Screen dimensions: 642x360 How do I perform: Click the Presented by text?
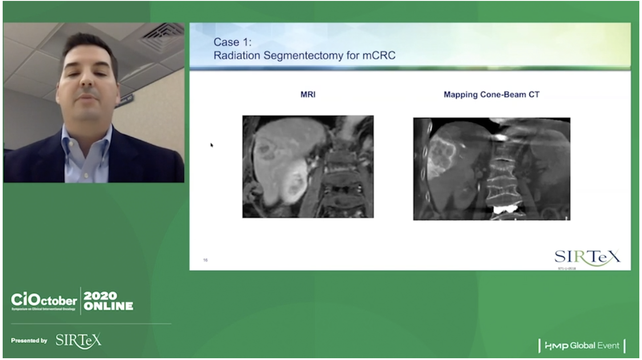click(x=29, y=341)
